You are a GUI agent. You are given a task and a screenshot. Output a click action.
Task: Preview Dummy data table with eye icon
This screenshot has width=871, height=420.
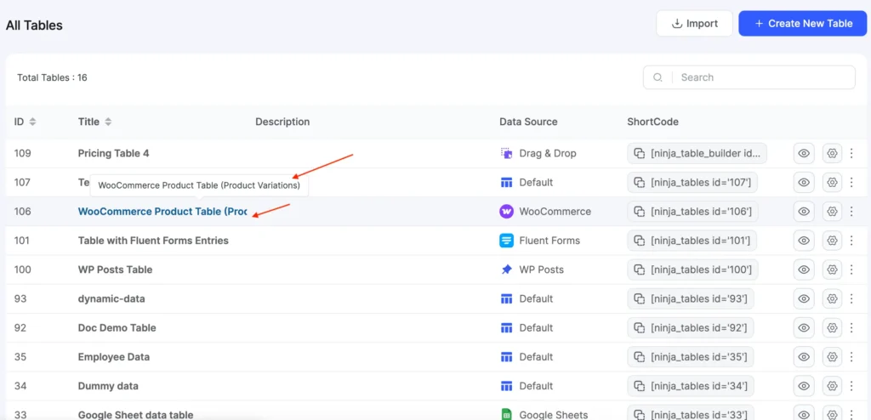click(x=804, y=385)
